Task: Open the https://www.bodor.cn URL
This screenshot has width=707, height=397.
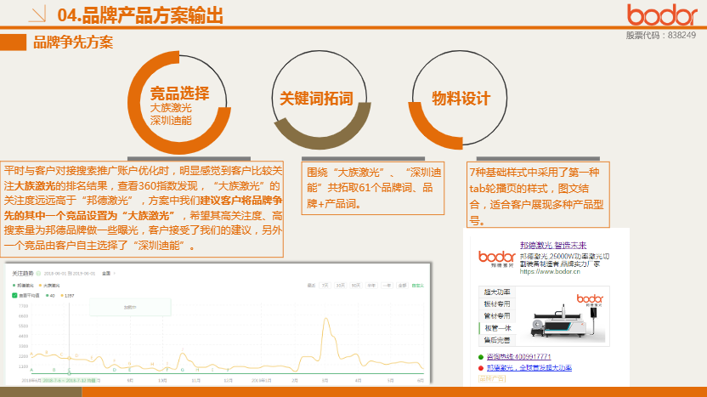Action: pyautogui.click(x=550, y=271)
